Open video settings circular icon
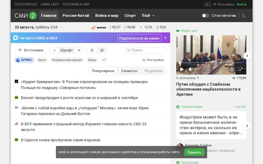Image resolution: width=263 pixels, height=164 pixels. [232, 69]
